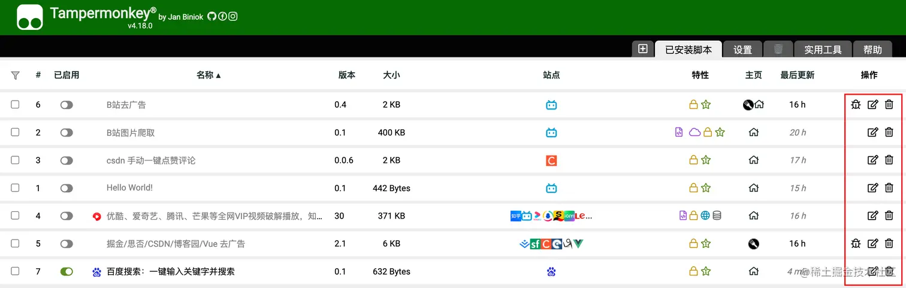Switch to the 实用工具 tab

click(x=823, y=50)
